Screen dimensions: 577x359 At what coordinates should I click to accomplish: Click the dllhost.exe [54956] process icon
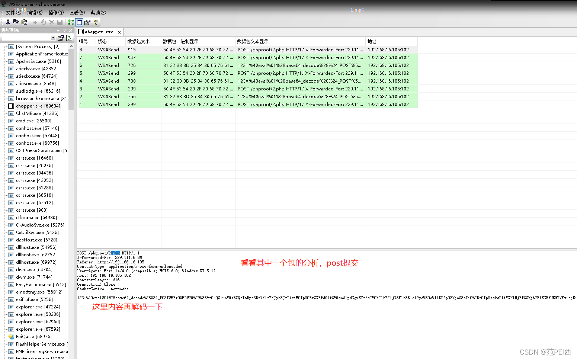pyautogui.click(x=11, y=247)
